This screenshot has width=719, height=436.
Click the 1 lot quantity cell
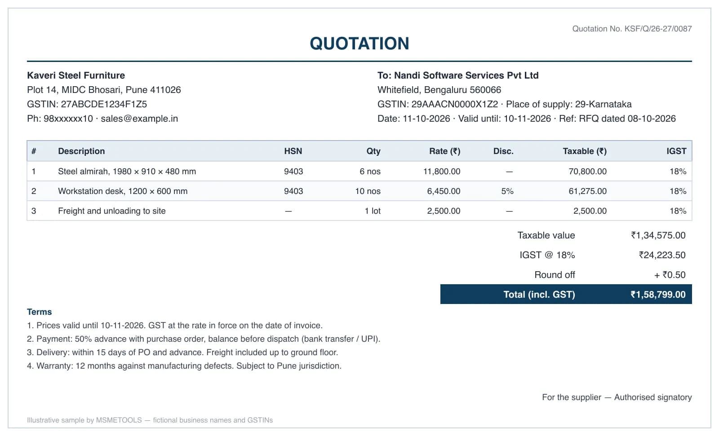click(x=373, y=211)
